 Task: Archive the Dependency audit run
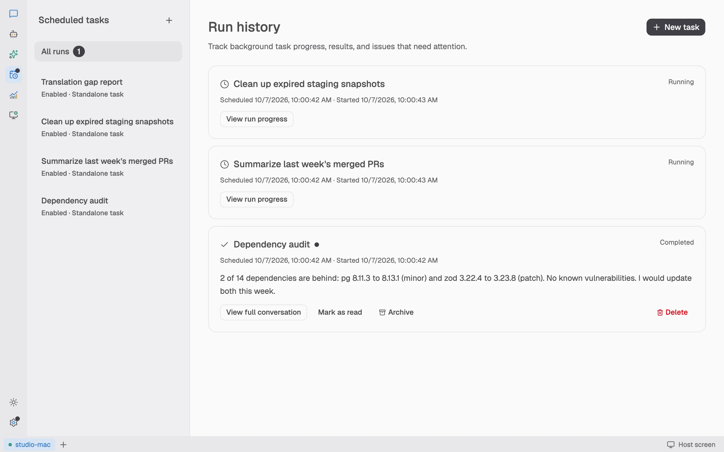[396, 312]
